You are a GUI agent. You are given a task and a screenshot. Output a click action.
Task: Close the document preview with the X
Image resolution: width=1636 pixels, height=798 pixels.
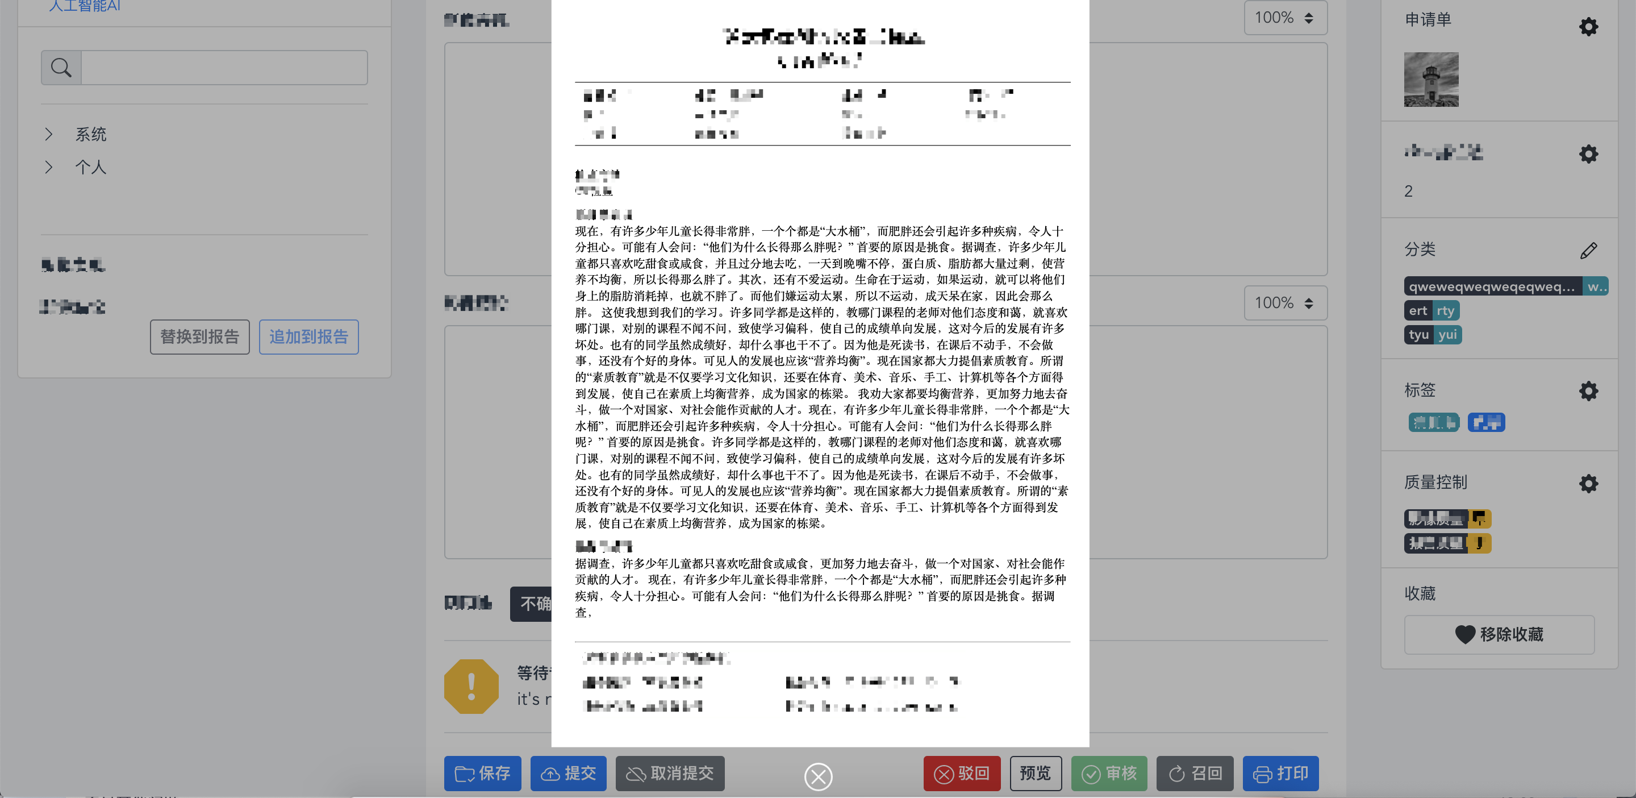pos(818,776)
